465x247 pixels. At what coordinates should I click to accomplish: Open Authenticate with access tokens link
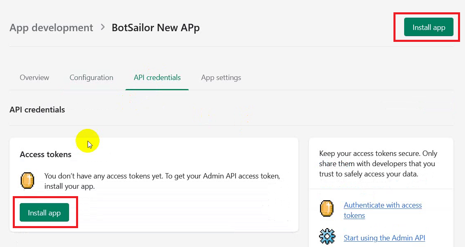pos(382,210)
